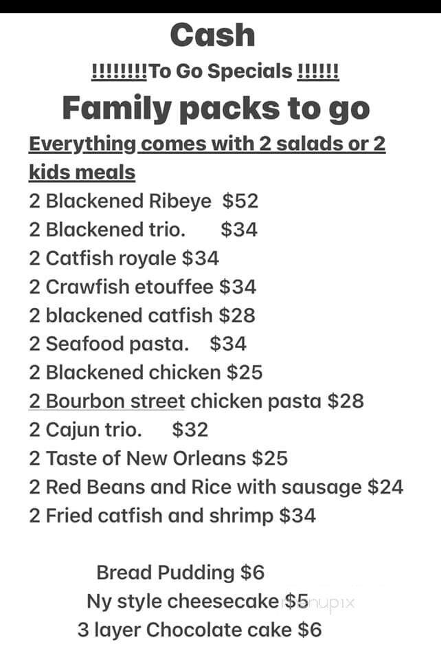Viewport: 441px width, 660px height.
Task: Pick 2 Fried catfish and shrimp $34
Action: point(172,516)
